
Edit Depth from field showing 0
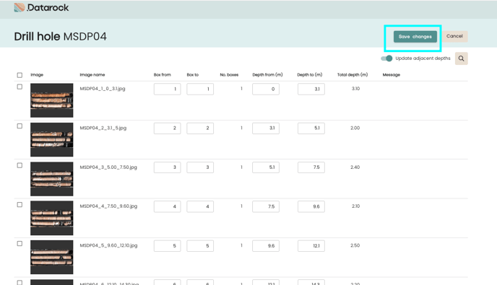pyautogui.click(x=266, y=89)
